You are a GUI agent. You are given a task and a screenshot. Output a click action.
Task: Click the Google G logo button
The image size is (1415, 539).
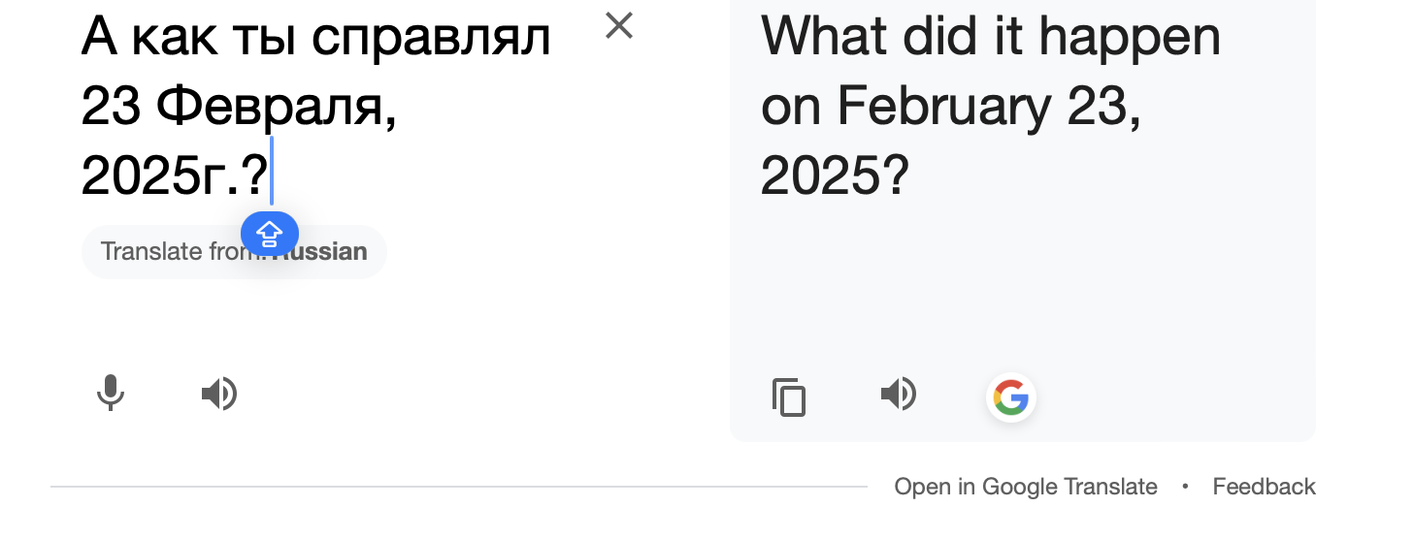coord(1011,397)
